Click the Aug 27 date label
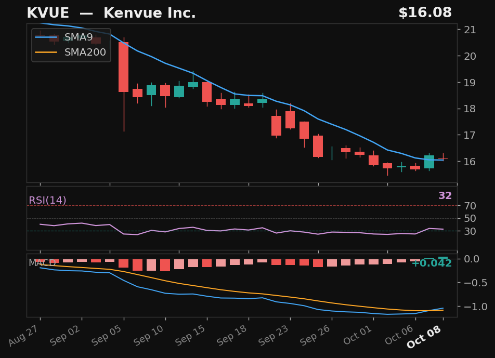 click(23, 335)
